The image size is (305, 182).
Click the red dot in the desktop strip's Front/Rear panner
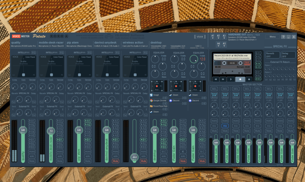157,86
